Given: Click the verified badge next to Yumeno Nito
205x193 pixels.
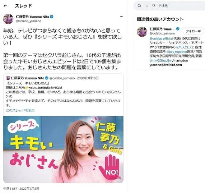Looking at the screenshot, I should (x=52, y=17).
